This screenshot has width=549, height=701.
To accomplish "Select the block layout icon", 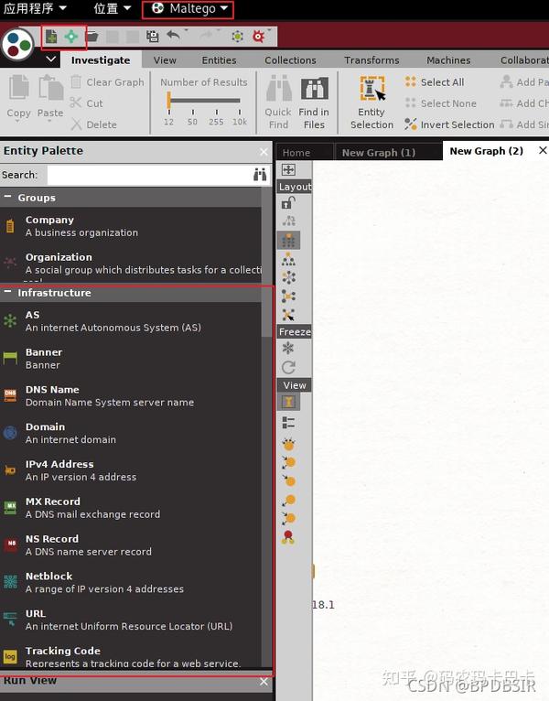I will pos(288,241).
